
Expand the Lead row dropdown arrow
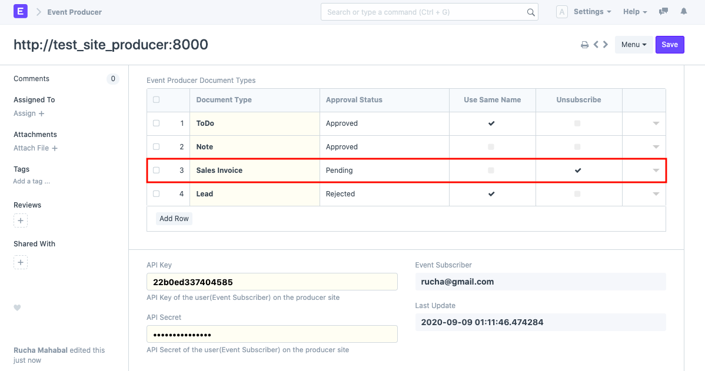[656, 194]
